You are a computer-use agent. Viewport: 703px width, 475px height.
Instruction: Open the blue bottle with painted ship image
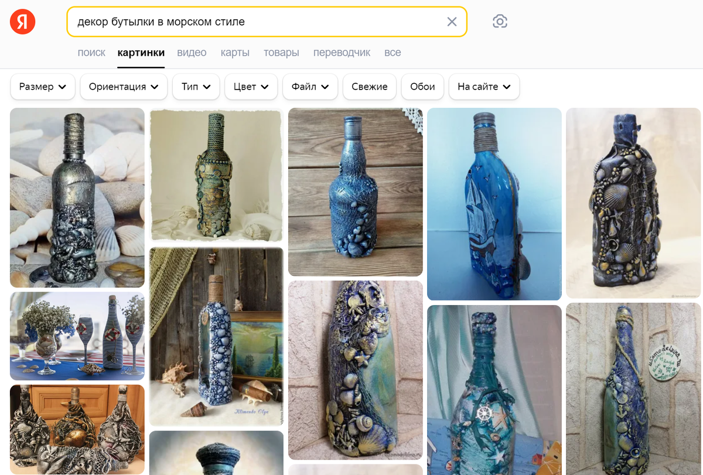(x=494, y=204)
